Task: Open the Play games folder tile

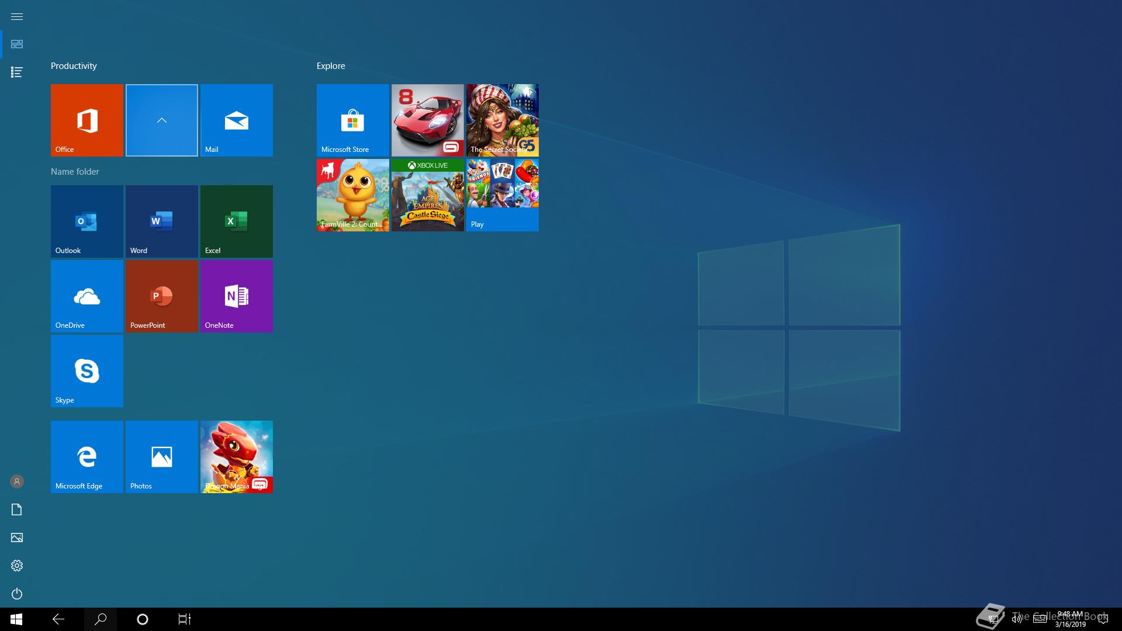Action: pos(503,195)
